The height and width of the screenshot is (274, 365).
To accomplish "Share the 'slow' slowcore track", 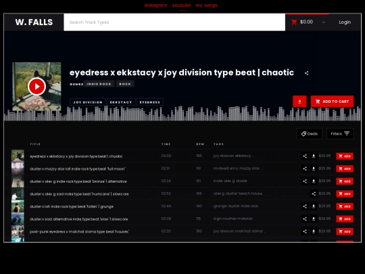I will click(305, 219).
